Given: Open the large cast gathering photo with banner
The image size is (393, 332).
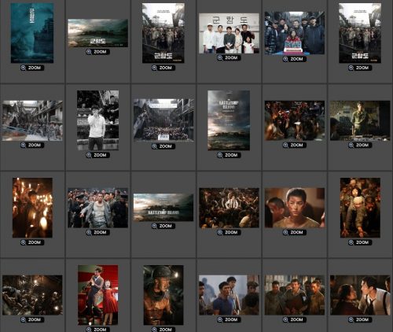Looking at the screenshot, I should click(163, 120).
